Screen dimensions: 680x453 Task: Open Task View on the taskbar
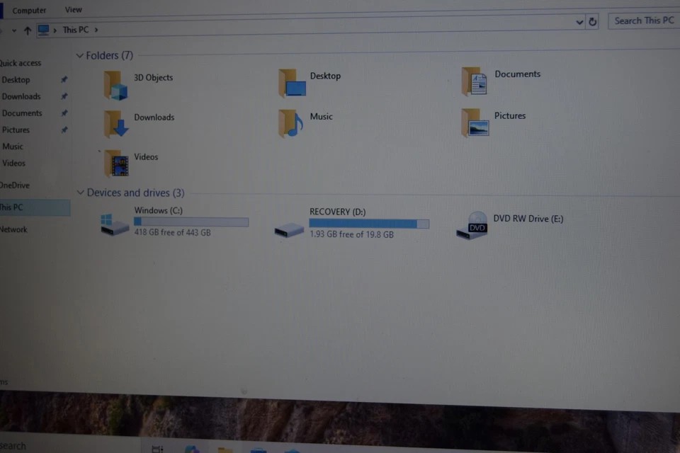point(157,449)
